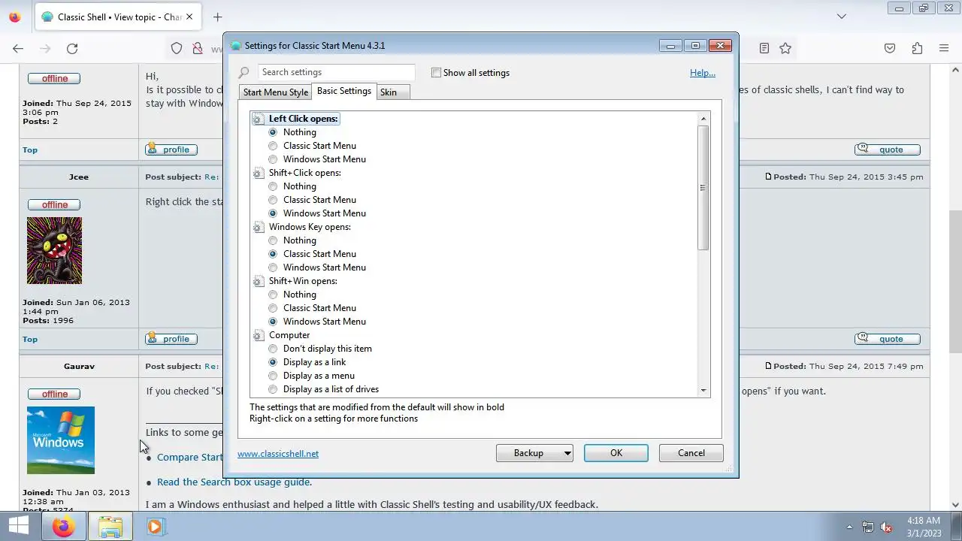Image resolution: width=962 pixels, height=541 pixels.
Task: Enable the Show all settings checkbox
Action: coord(436,73)
